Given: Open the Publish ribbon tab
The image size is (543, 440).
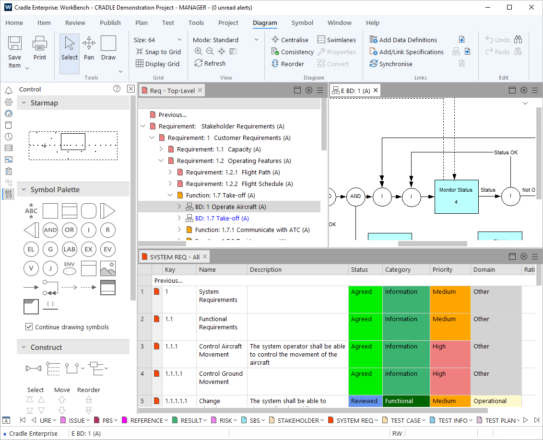Looking at the screenshot, I should point(110,23).
